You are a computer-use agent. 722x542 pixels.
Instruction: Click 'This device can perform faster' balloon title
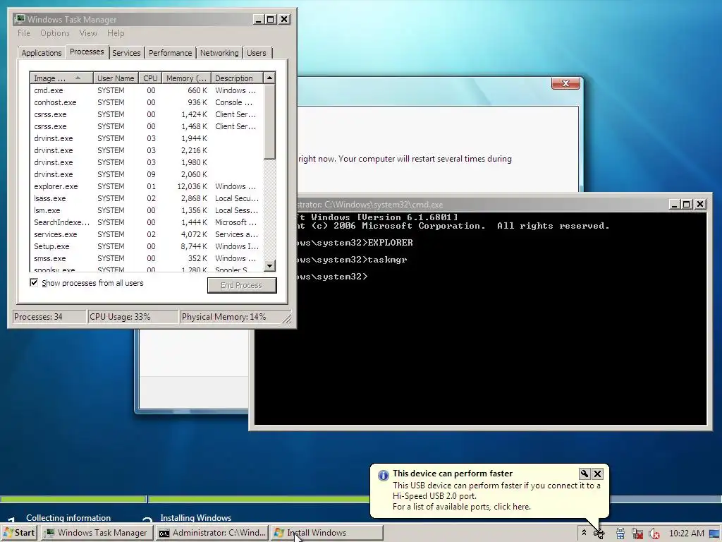(452, 474)
